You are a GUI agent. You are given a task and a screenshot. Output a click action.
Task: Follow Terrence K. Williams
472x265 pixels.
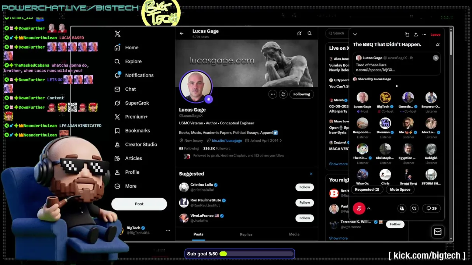coord(395,224)
